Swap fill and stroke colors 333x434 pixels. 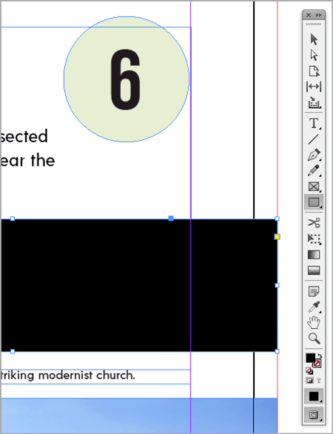[x=319, y=356]
